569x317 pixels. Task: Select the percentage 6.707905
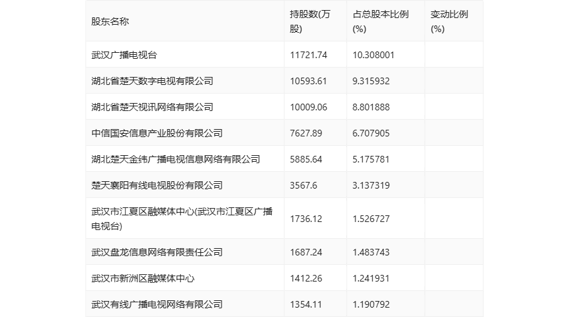click(x=371, y=133)
